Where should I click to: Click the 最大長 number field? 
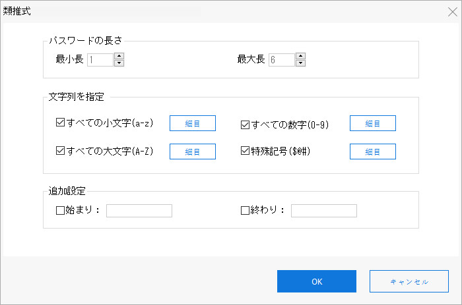tap(281, 60)
